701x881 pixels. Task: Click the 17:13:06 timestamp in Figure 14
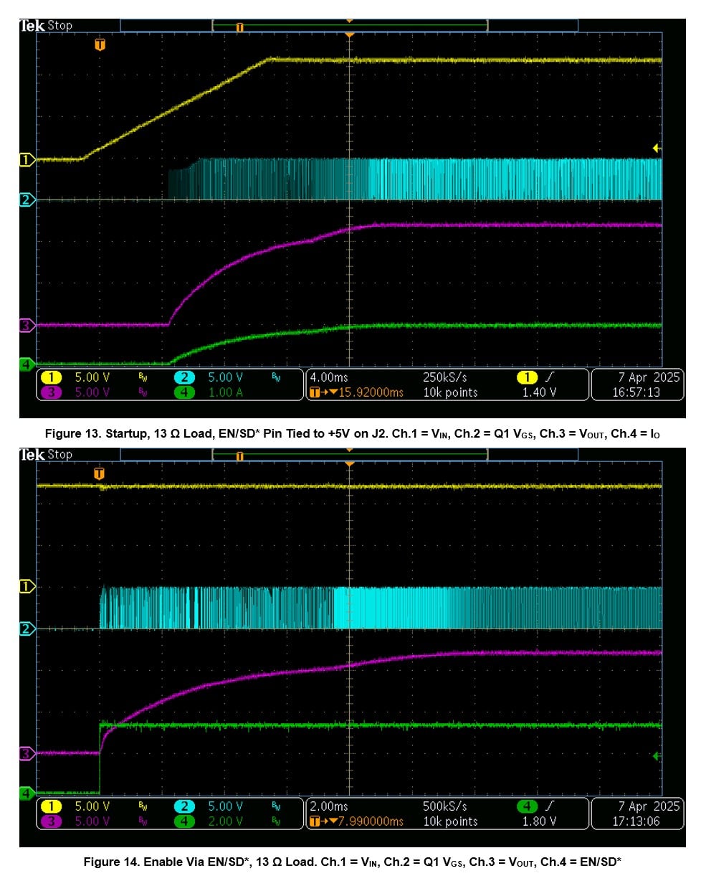point(637,821)
